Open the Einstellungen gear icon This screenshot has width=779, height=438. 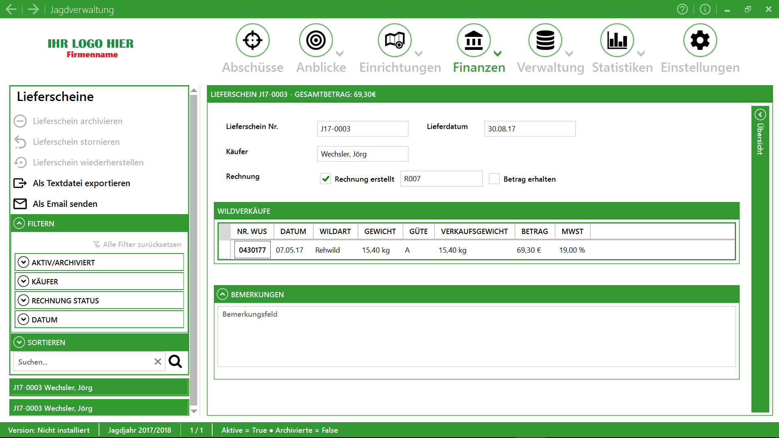[700, 40]
